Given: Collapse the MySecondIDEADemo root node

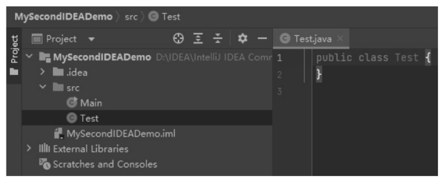Looking at the screenshot, I should pyautogui.click(x=29, y=56).
